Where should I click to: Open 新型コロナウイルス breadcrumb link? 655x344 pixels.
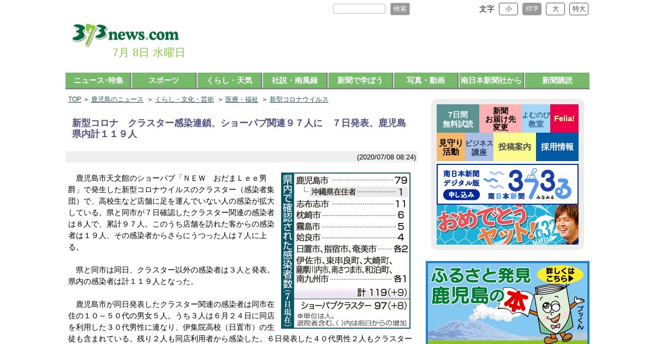click(x=299, y=99)
